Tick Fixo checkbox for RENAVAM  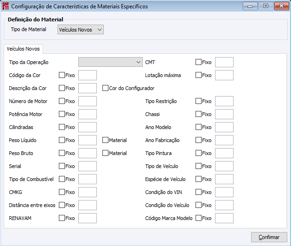coord(62,218)
